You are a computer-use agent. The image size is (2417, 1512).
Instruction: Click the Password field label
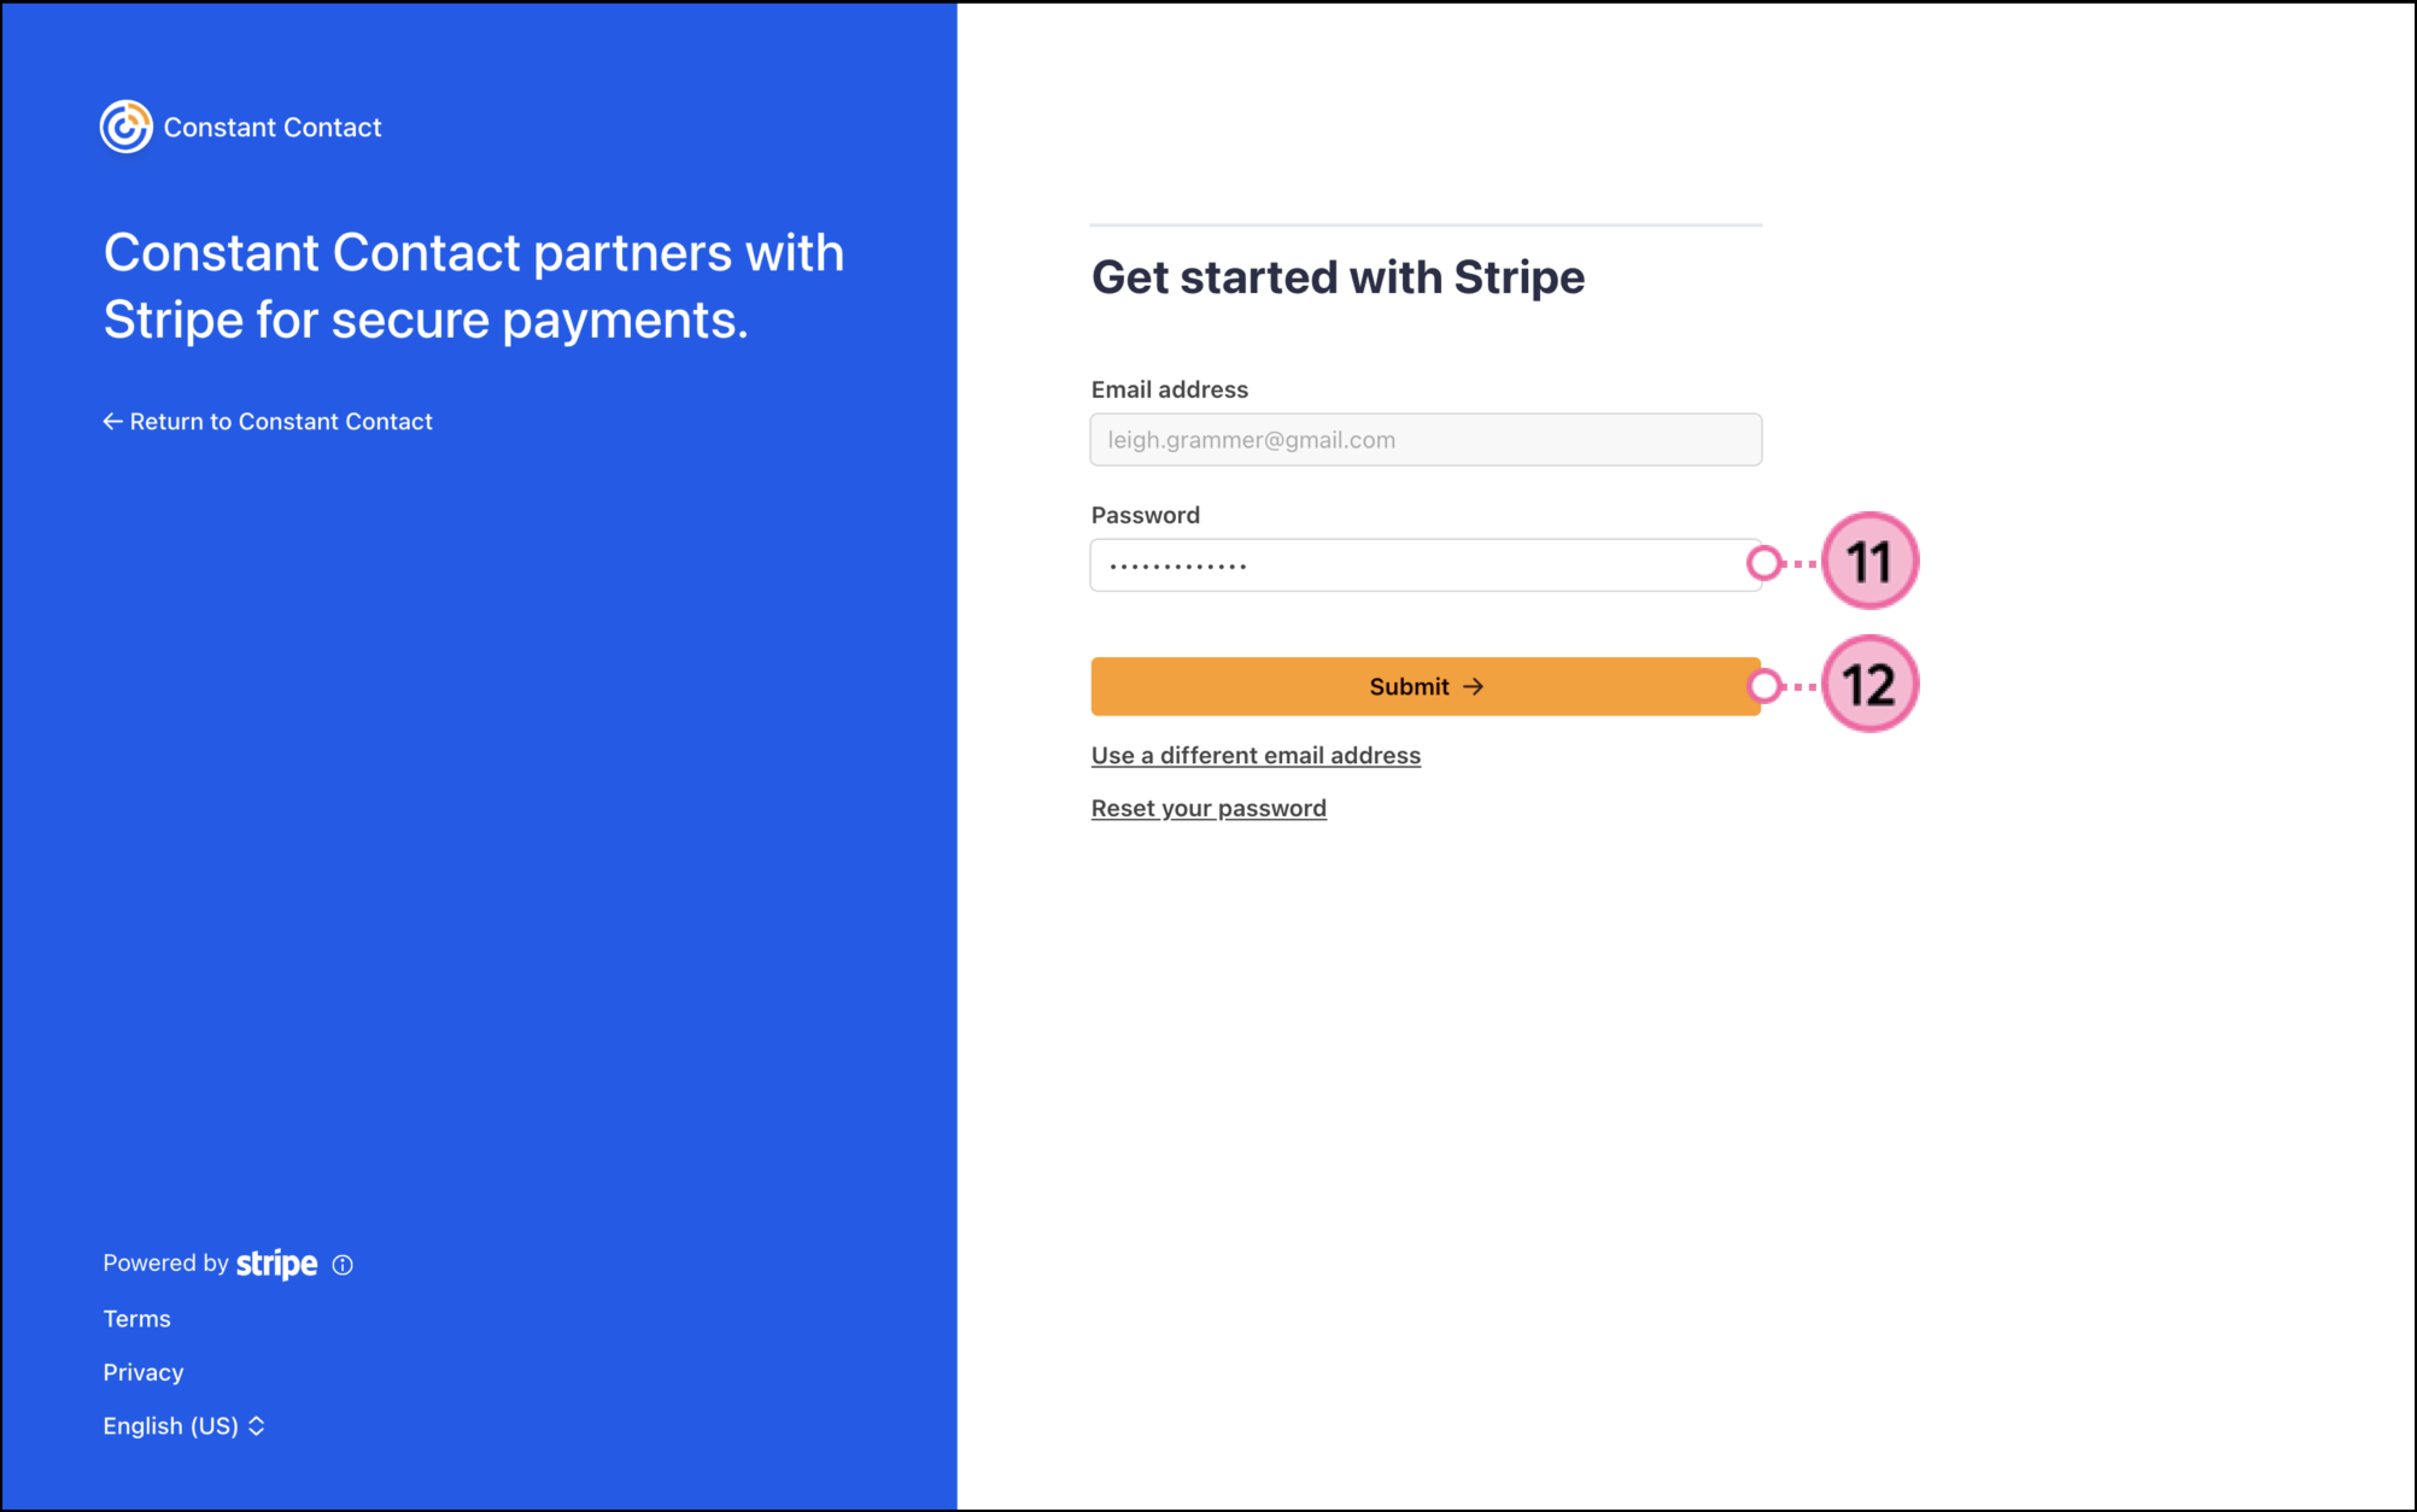pos(1145,516)
